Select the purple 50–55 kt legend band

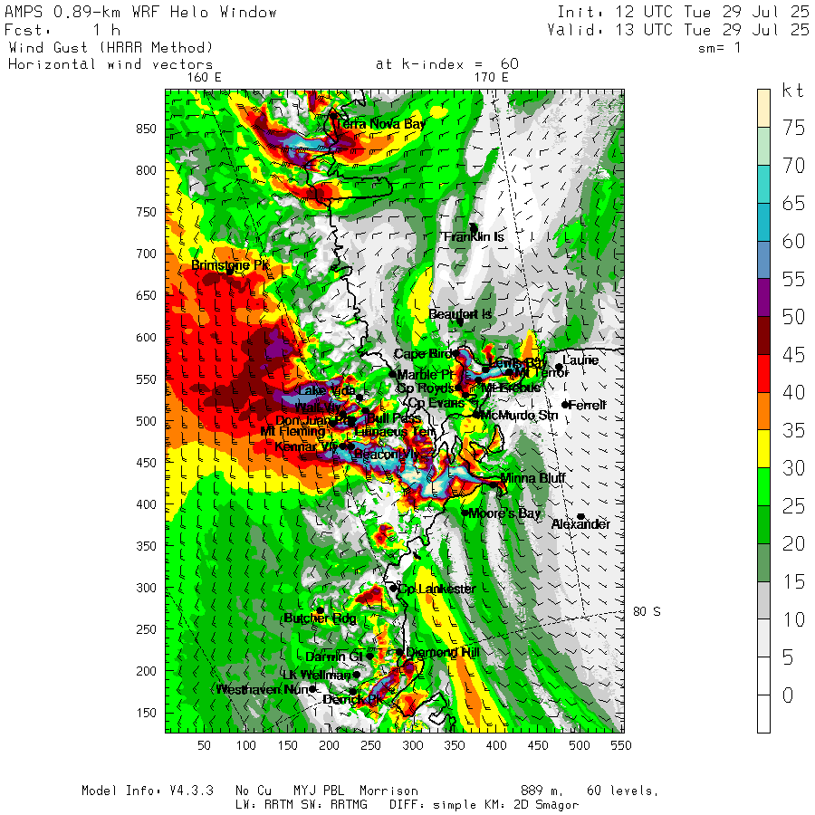[x=763, y=298]
